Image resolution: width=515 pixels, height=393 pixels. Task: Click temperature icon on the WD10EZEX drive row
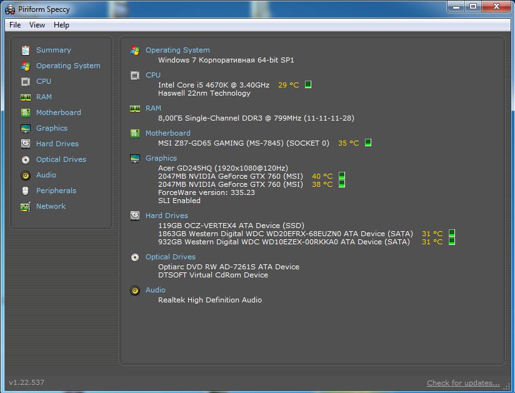452,241
